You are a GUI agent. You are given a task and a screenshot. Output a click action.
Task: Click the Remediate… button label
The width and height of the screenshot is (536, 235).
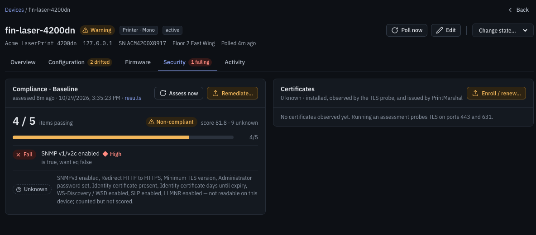237,93
